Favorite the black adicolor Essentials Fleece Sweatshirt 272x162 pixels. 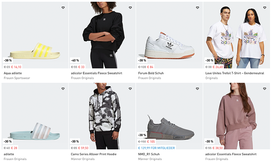[x=130, y=8]
